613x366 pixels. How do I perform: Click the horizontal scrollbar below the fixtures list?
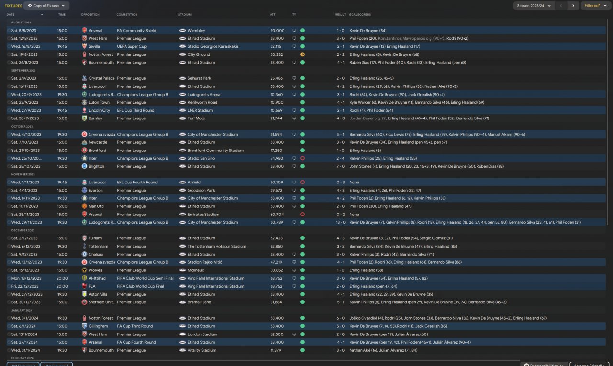point(262,360)
